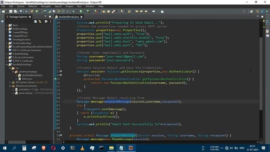
Task: Minimize the Package Explorer view
Action: [46, 16]
